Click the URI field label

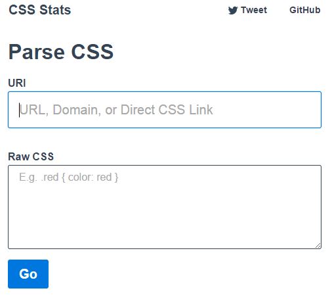click(17, 83)
